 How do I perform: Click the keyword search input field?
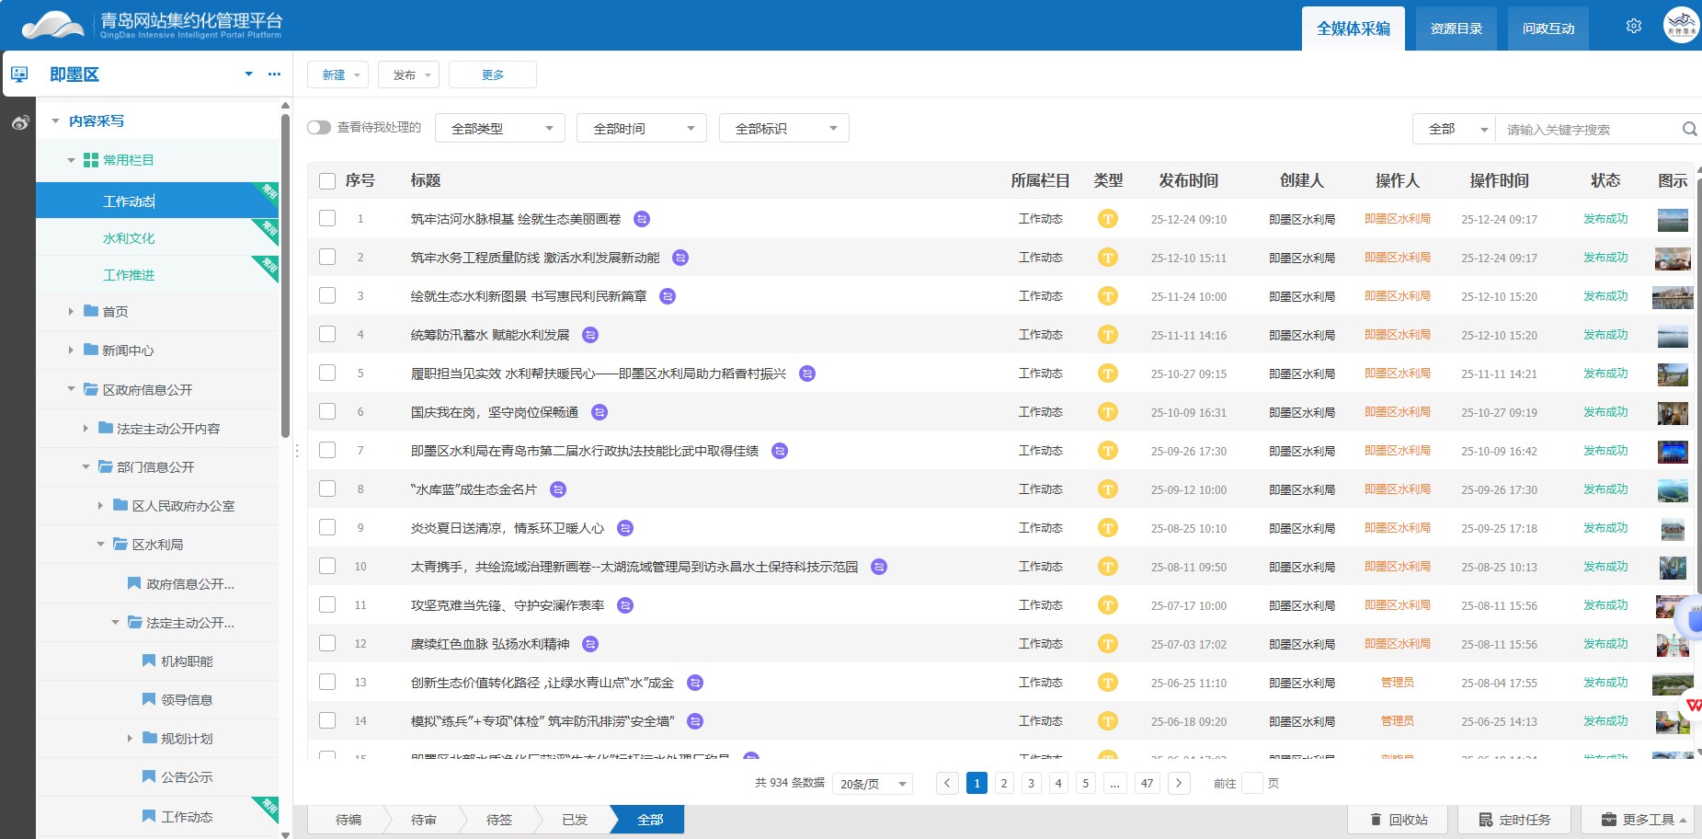pyautogui.click(x=1591, y=129)
